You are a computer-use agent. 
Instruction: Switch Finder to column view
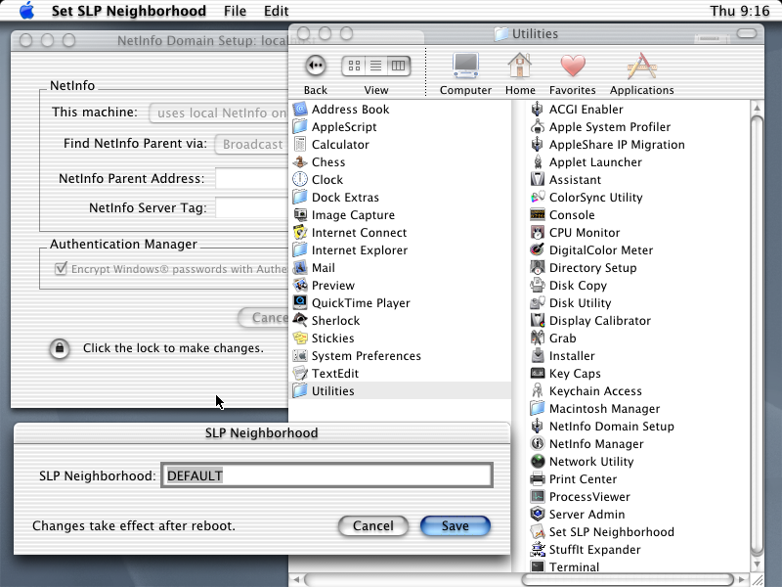[x=399, y=66]
